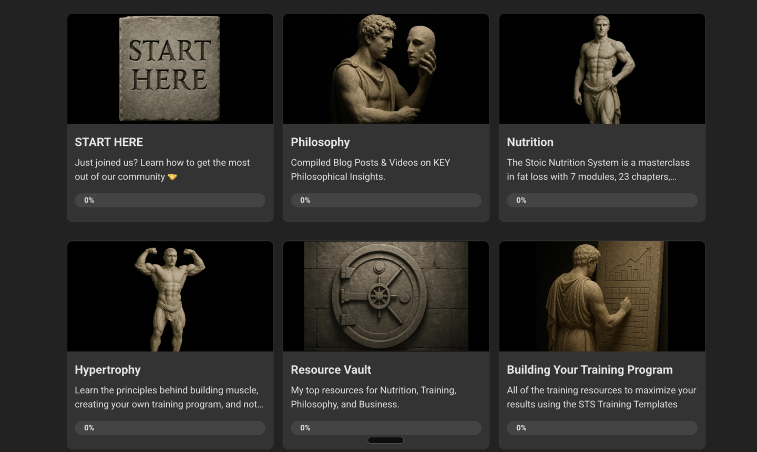
Task: Click the Resource Vault course title
Action: point(331,370)
